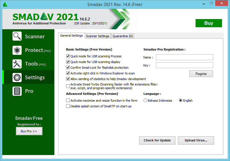230x161 pixels.
Task: Click the Key registration input field
Action: click(184, 65)
